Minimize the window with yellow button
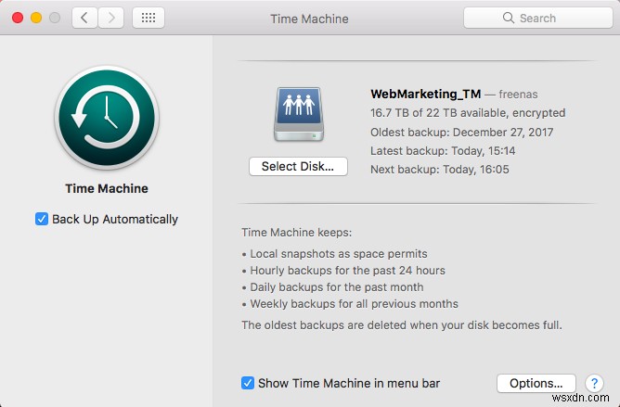 (x=36, y=18)
